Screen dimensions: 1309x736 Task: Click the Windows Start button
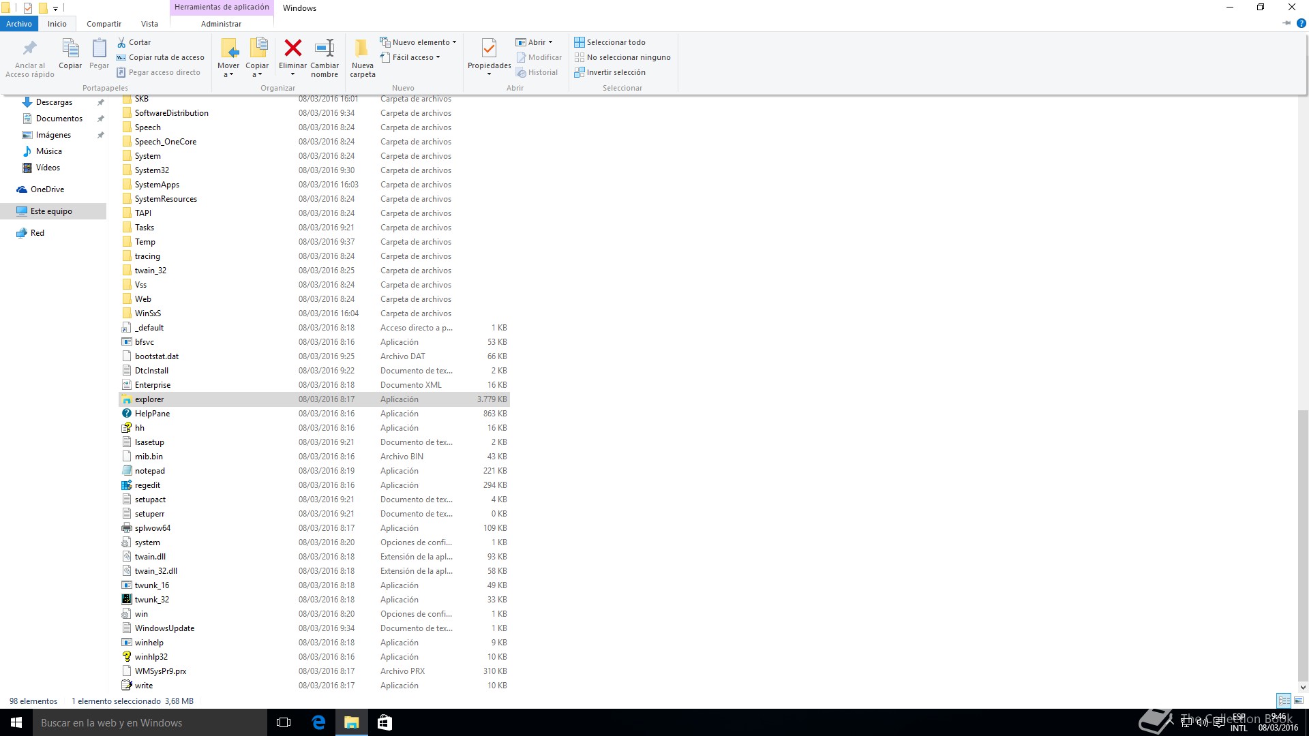click(16, 722)
